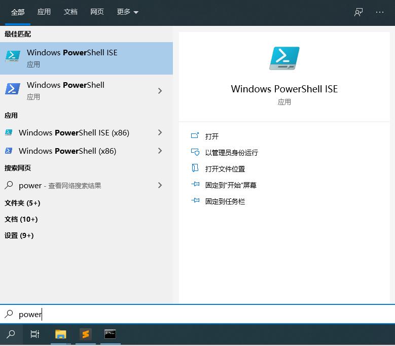Click the search box containing power
This screenshot has width=395, height=346.
[x=203, y=314]
